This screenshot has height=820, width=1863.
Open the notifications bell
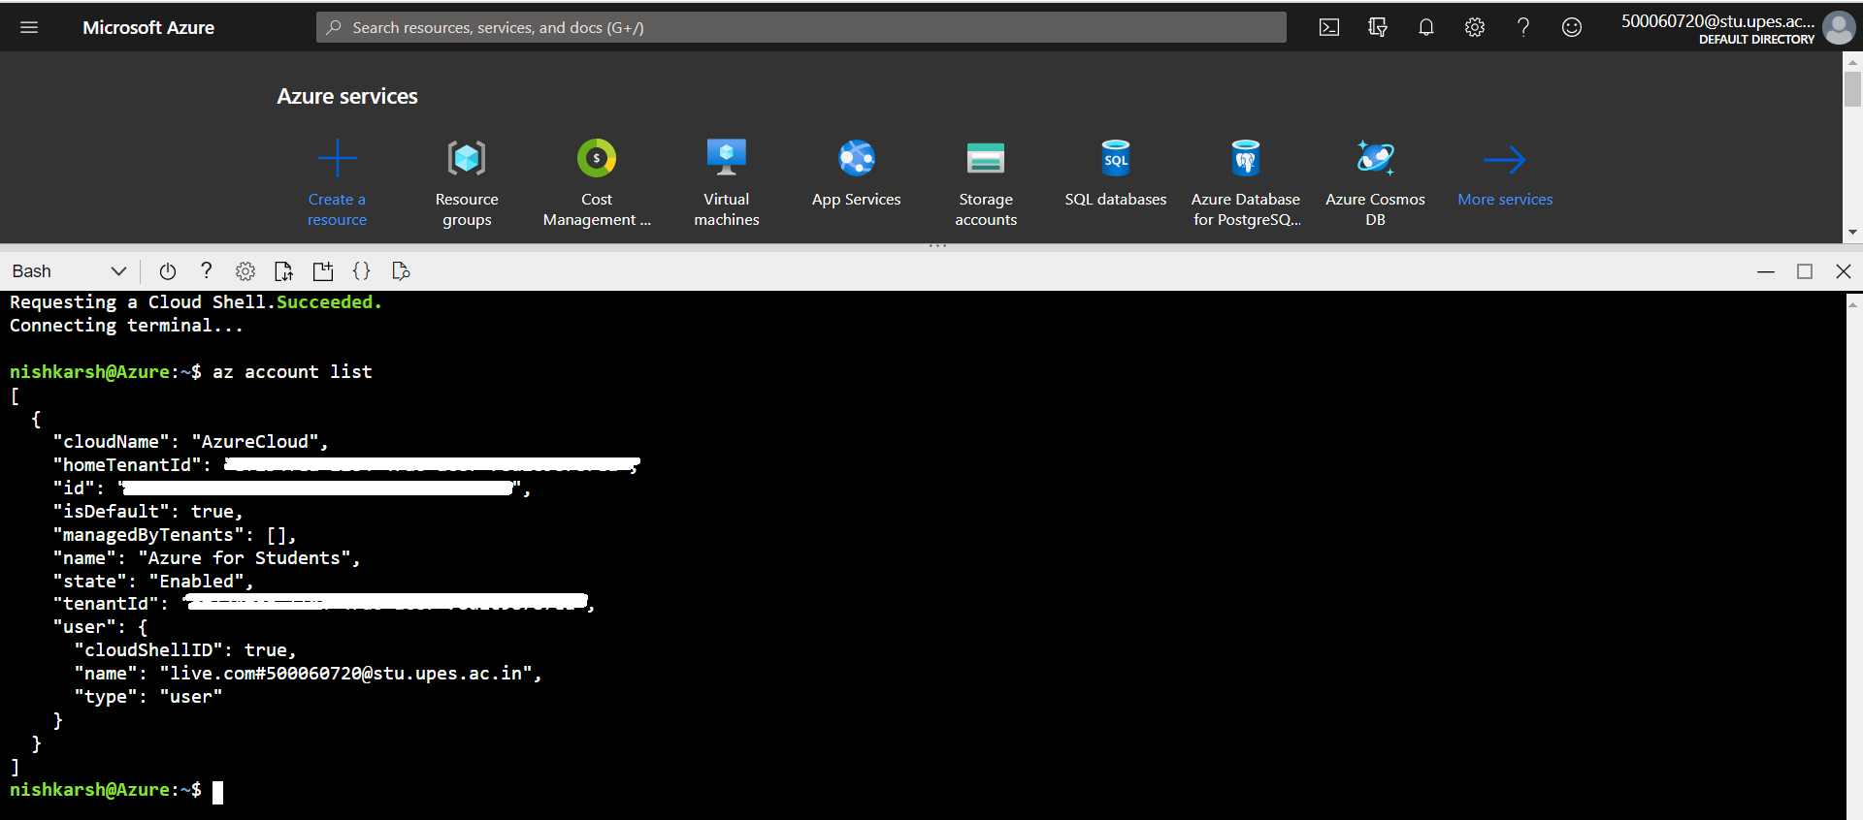(x=1426, y=27)
